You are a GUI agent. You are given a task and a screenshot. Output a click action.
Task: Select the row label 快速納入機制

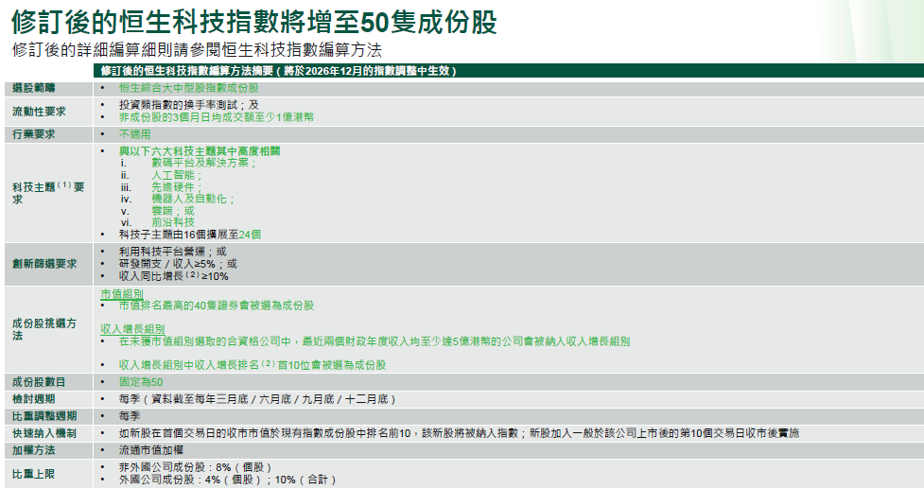click(x=44, y=433)
